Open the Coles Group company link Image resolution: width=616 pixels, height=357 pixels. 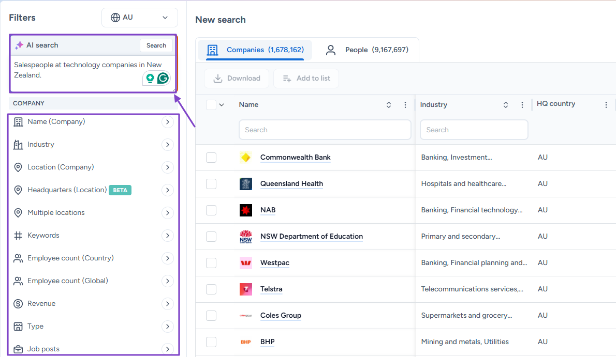tap(281, 316)
